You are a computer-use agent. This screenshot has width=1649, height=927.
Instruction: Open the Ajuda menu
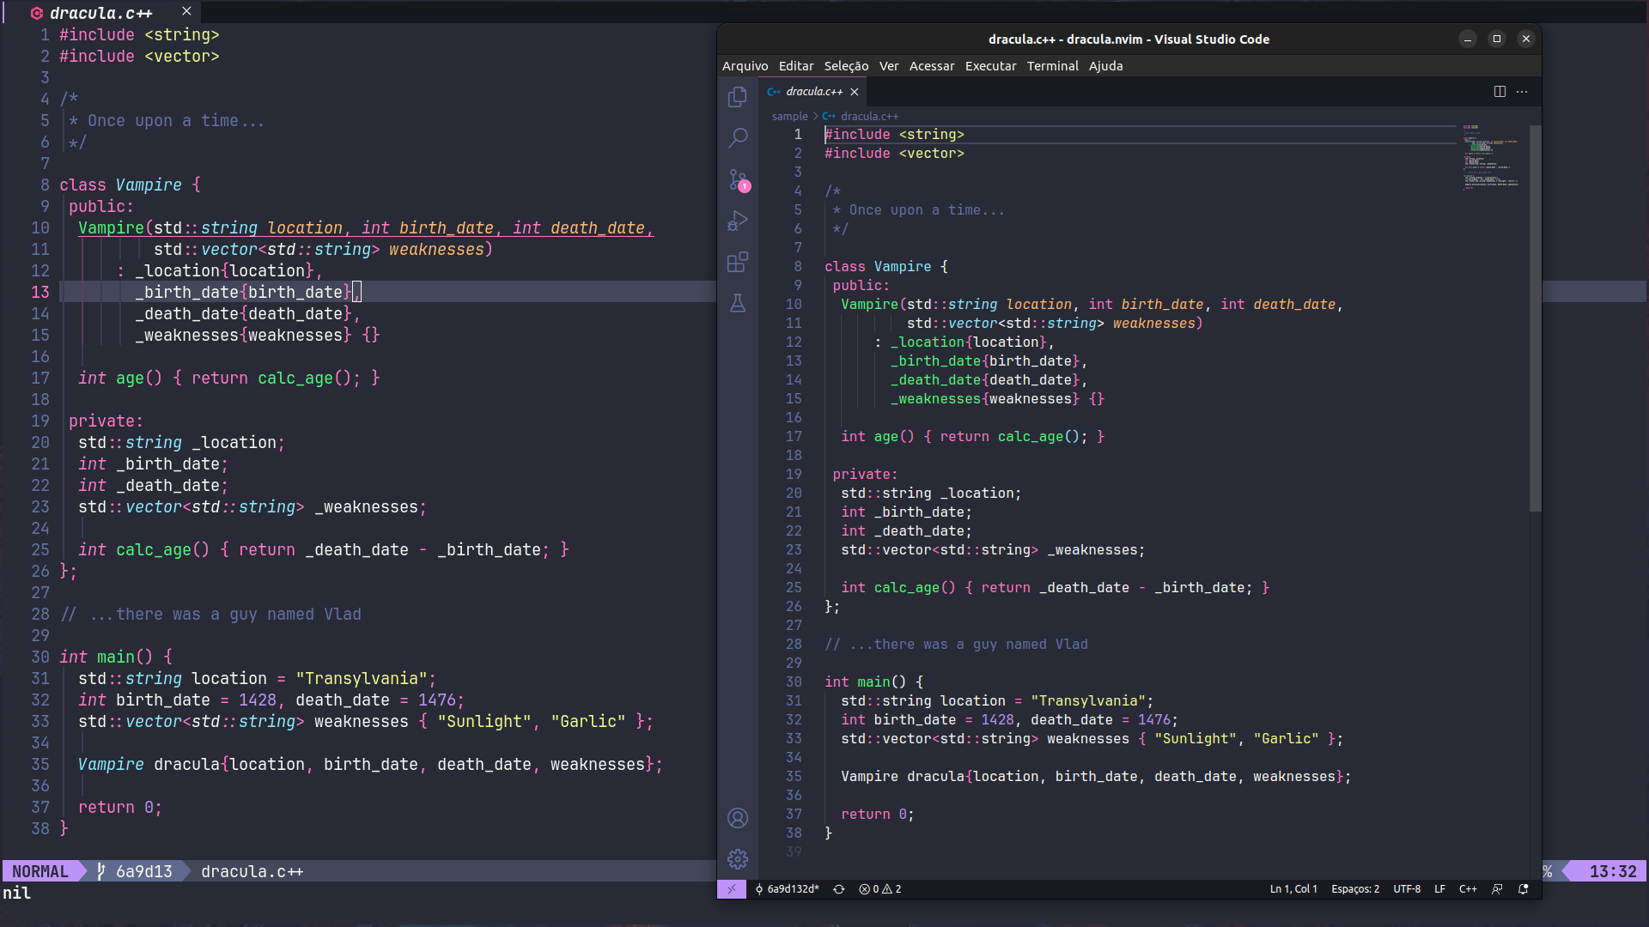pos(1105,66)
